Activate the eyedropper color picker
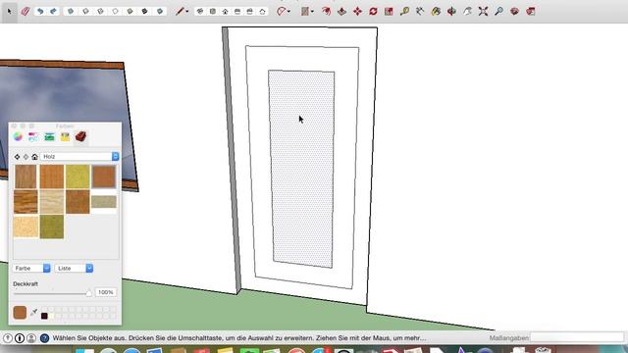Image resolution: width=628 pixels, height=353 pixels. [x=33, y=312]
